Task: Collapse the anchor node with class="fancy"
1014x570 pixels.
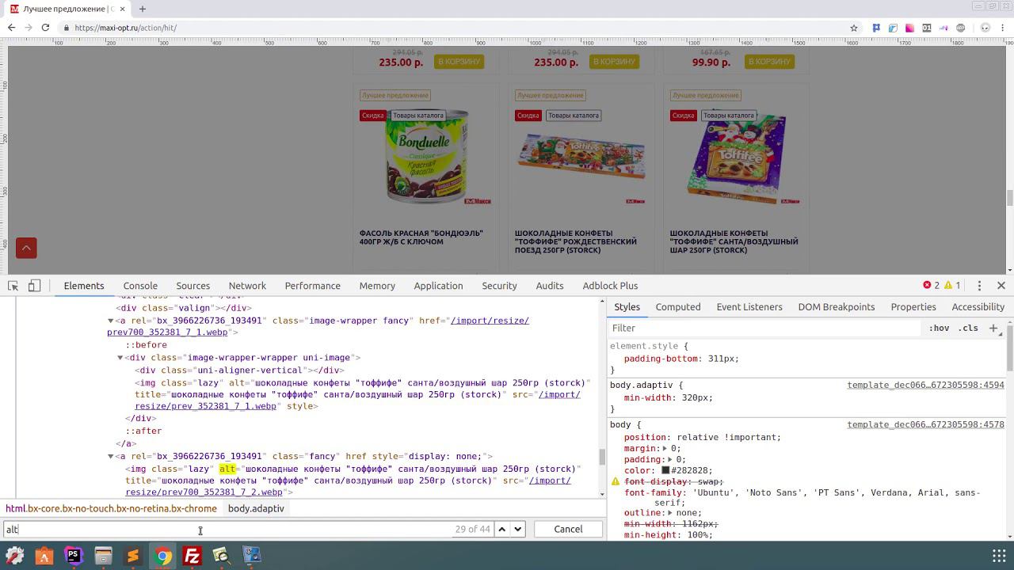Action: 110,457
